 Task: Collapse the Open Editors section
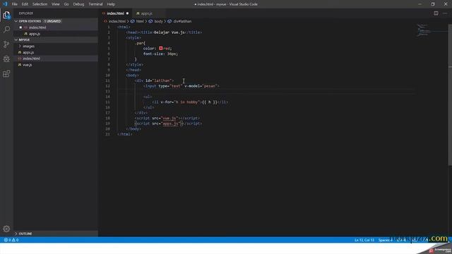tap(16, 21)
